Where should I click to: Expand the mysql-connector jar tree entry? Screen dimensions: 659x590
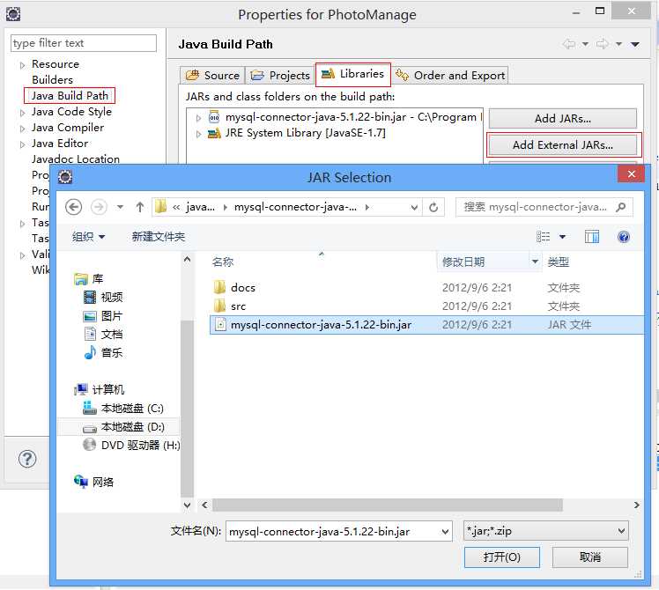198,118
